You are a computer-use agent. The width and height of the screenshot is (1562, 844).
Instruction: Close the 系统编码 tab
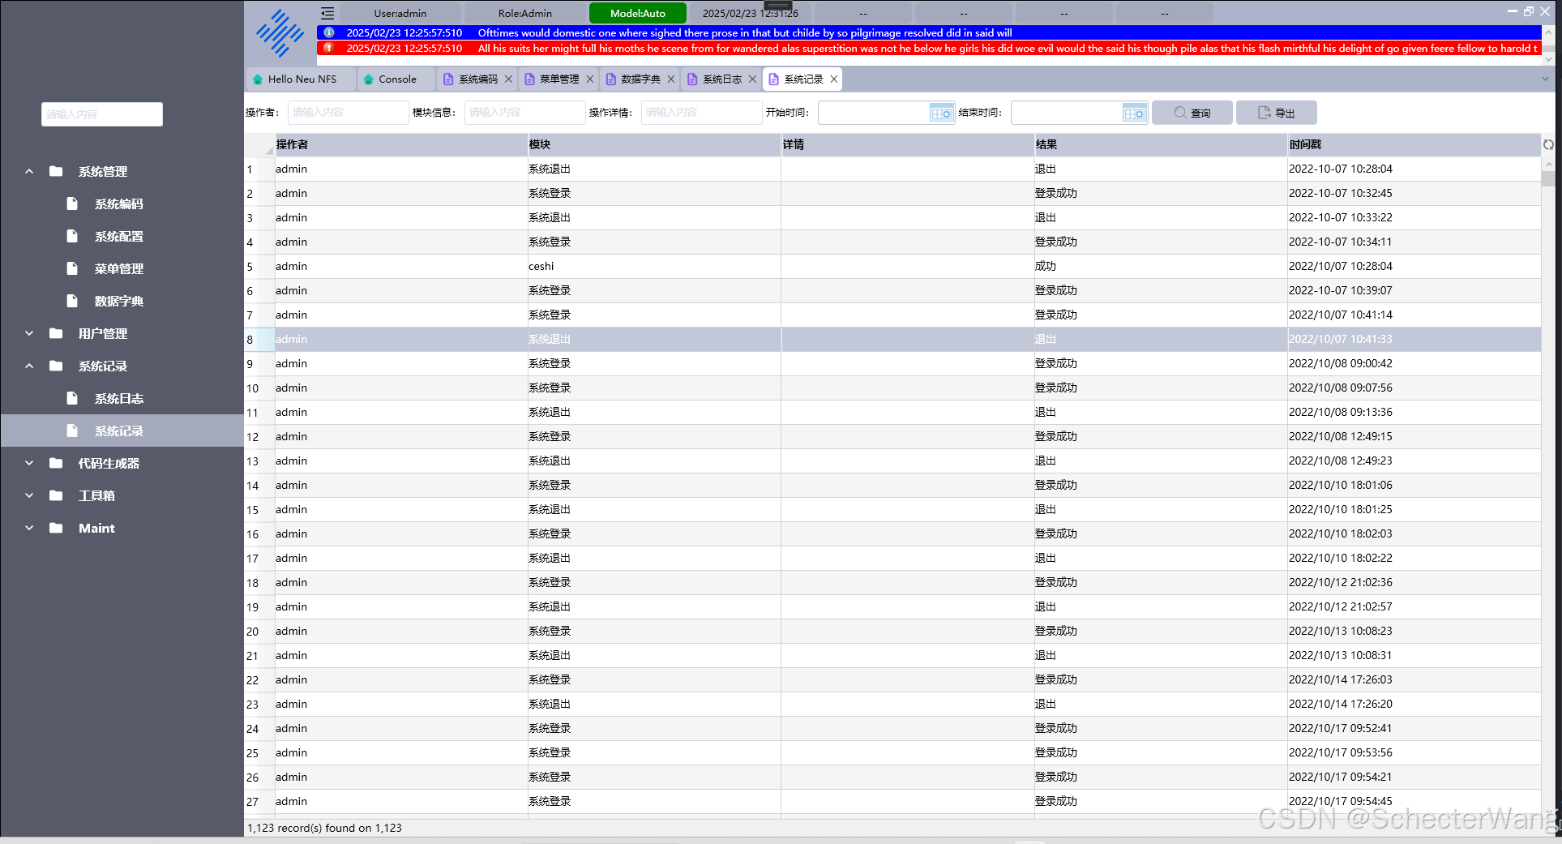tap(508, 79)
